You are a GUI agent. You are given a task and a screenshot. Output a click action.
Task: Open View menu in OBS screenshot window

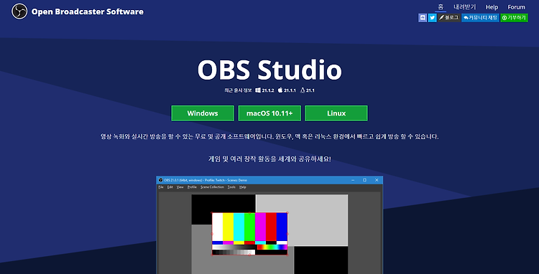[180, 187]
